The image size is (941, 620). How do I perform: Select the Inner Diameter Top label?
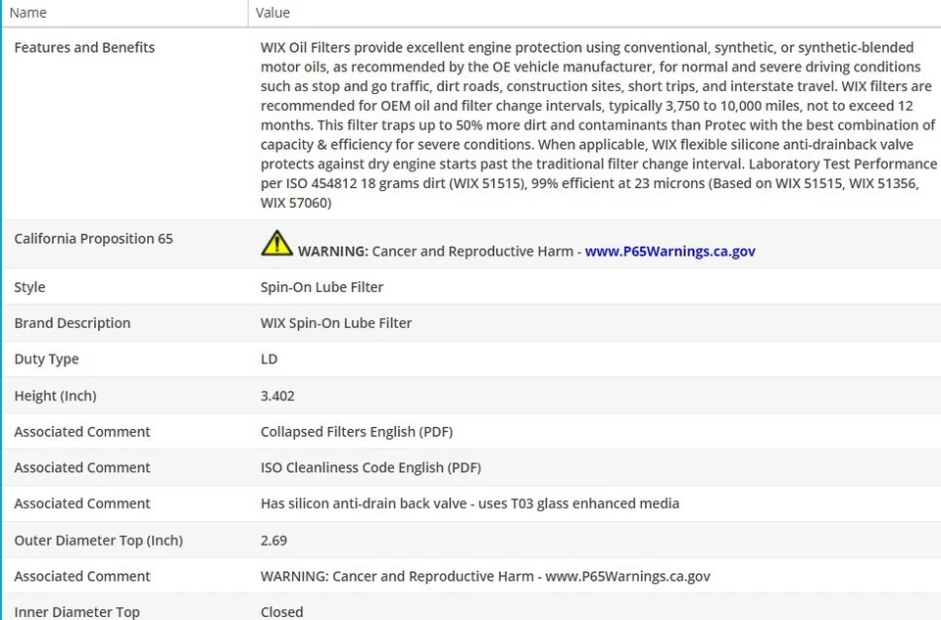76,612
